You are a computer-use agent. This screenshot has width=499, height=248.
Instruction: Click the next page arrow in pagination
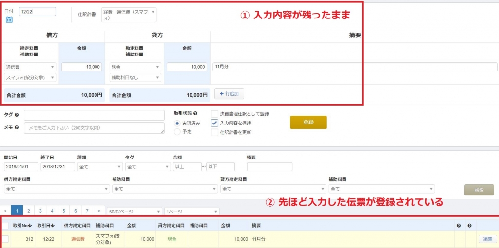pos(99,211)
